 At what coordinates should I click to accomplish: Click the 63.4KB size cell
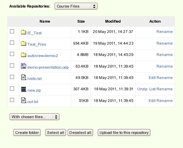coord(82,66)
